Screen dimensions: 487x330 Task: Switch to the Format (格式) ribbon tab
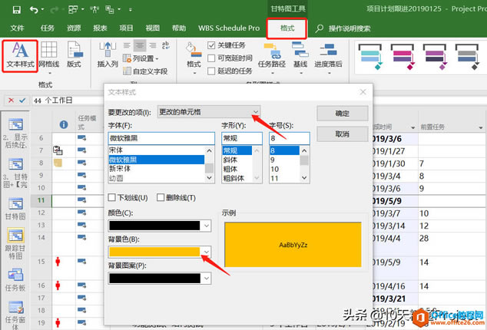tap(287, 28)
